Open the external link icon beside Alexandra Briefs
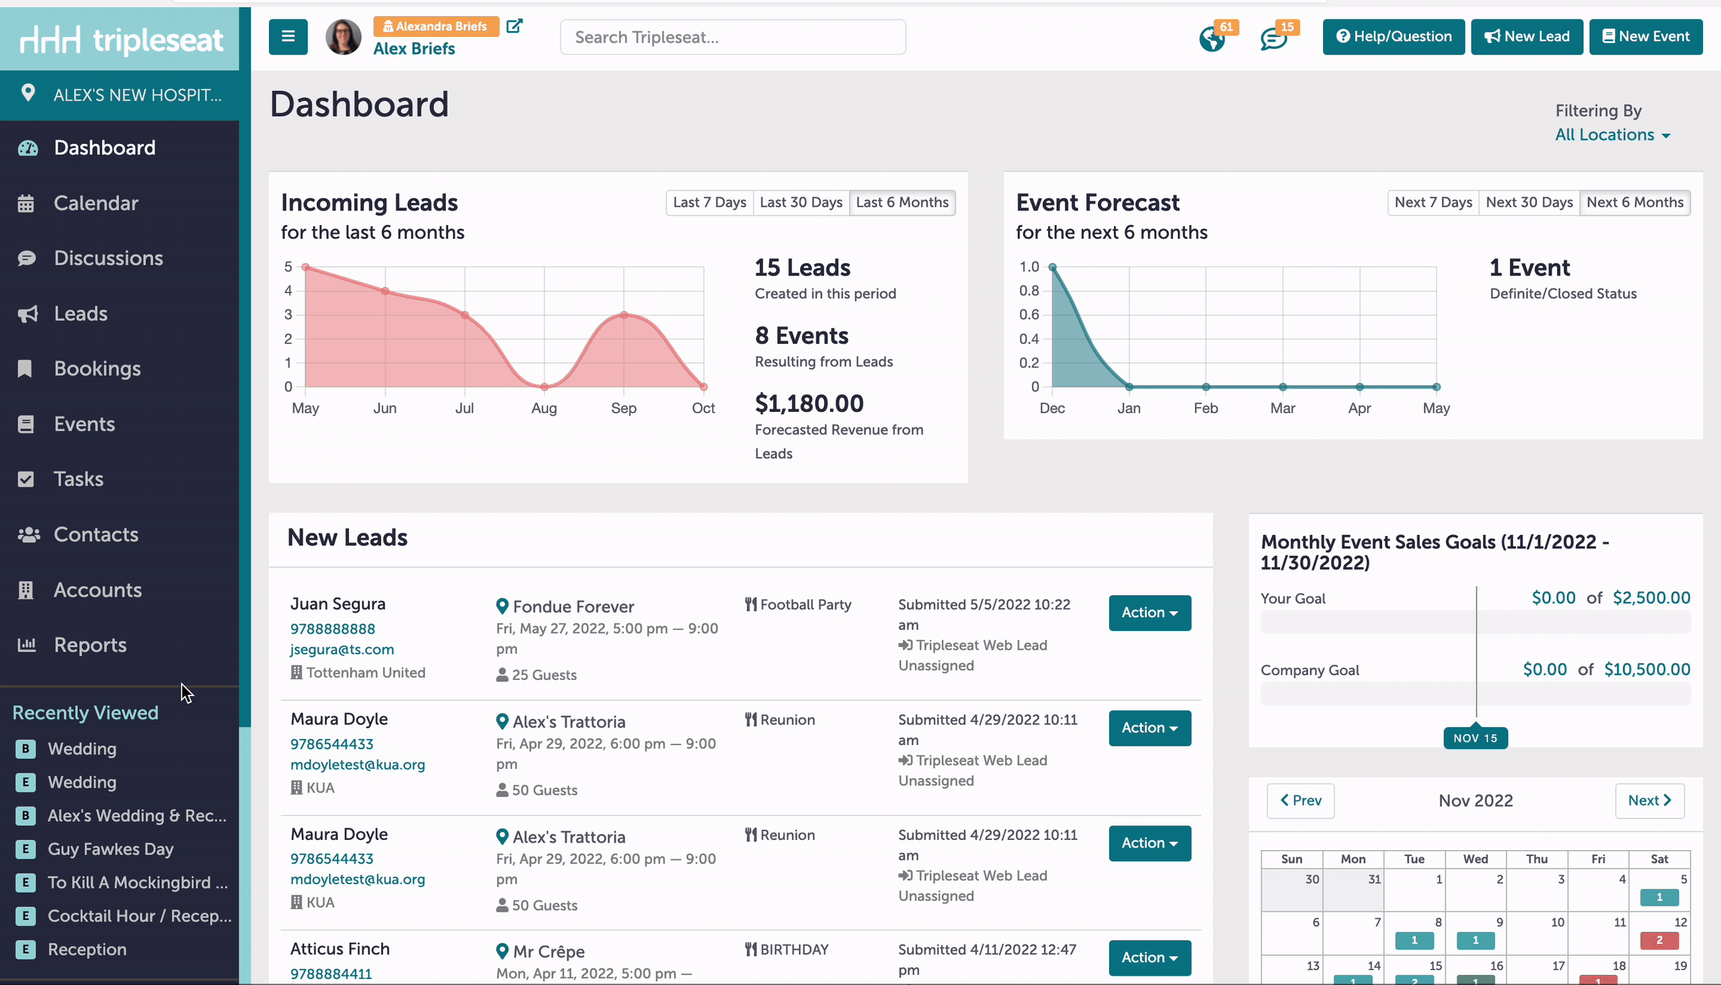 click(514, 26)
